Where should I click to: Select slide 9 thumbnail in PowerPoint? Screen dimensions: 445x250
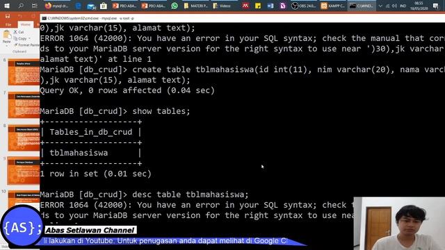[x=24, y=171]
